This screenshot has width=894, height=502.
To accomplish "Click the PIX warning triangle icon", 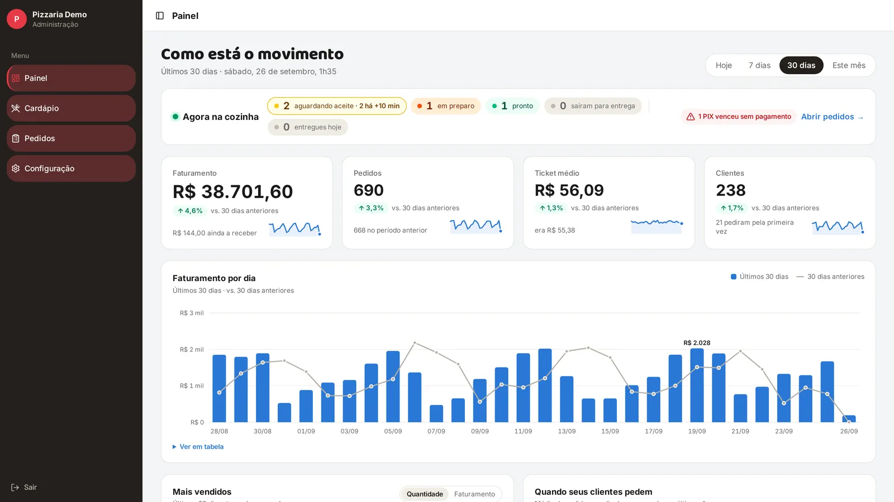I will (x=691, y=117).
